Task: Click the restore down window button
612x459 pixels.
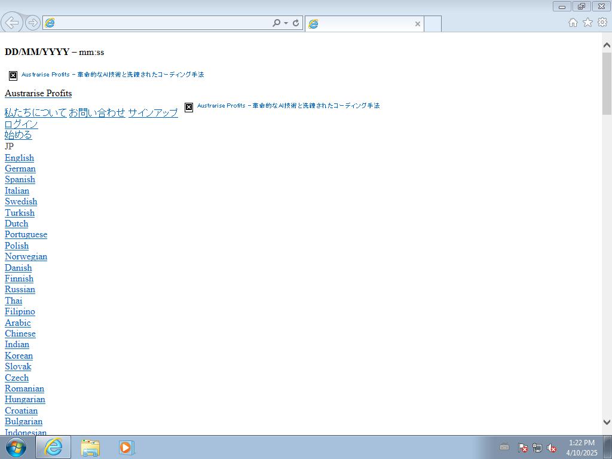Action: click(x=582, y=6)
